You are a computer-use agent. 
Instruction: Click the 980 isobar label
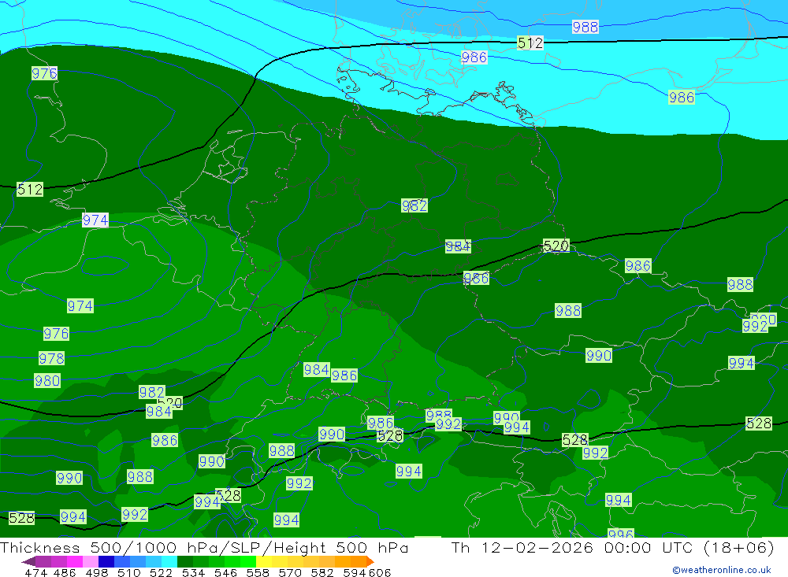click(x=47, y=380)
